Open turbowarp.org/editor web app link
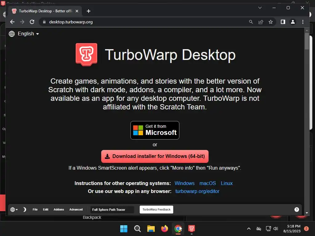315x236 pixels. [x=197, y=191]
